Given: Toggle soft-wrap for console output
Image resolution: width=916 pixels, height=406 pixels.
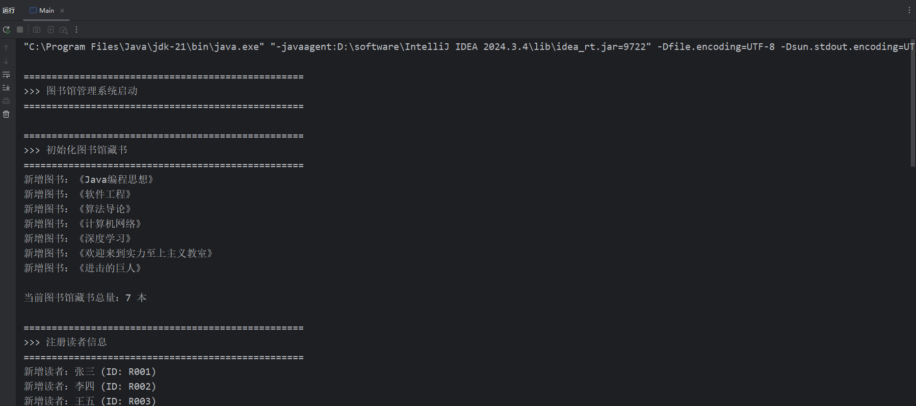Looking at the screenshot, I should 6,75.
